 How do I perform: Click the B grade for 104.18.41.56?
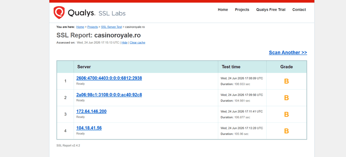coord(287,131)
